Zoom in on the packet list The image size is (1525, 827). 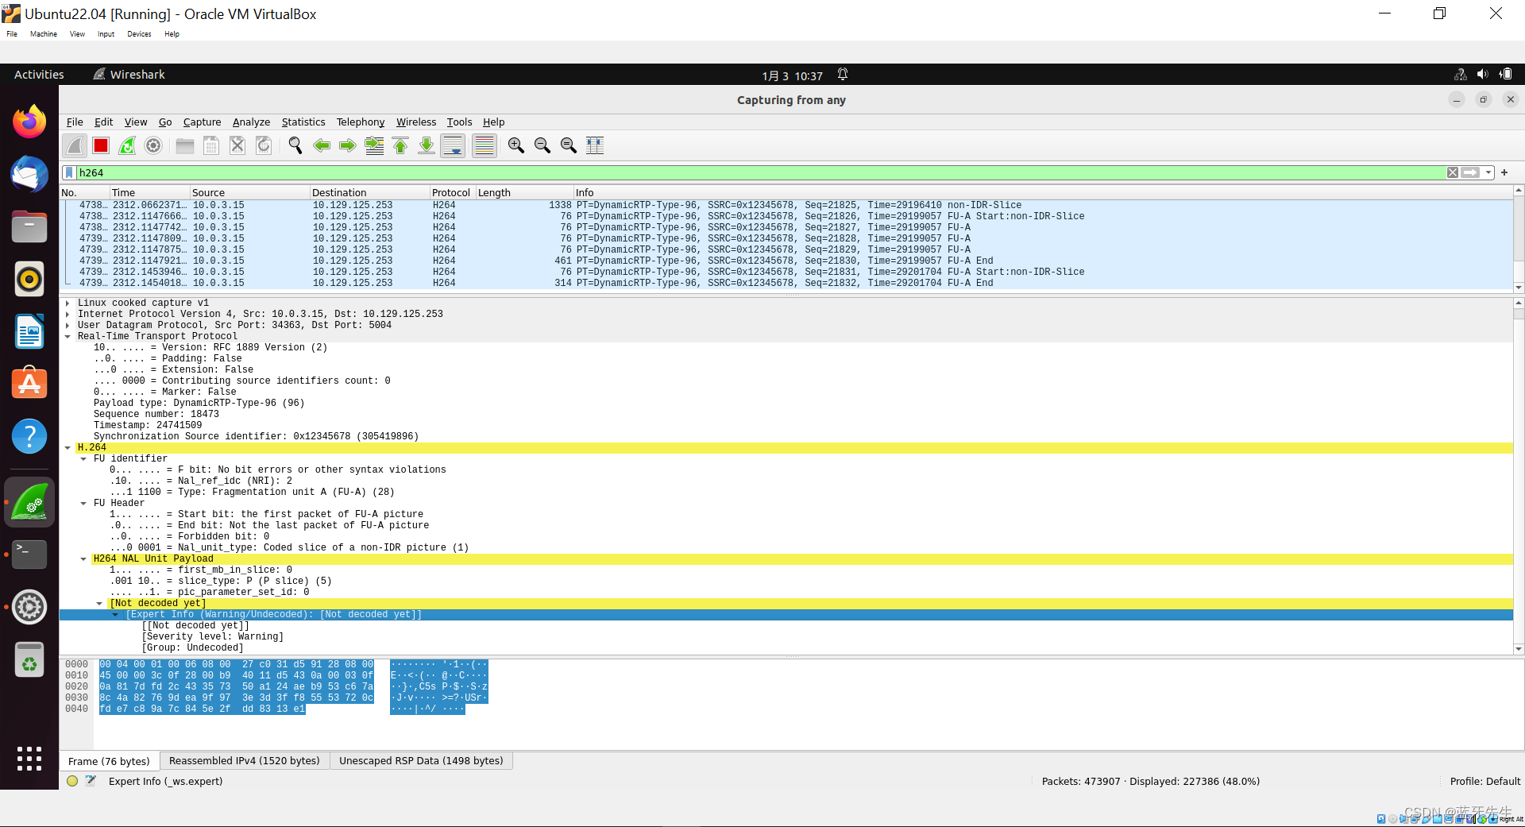516,145
